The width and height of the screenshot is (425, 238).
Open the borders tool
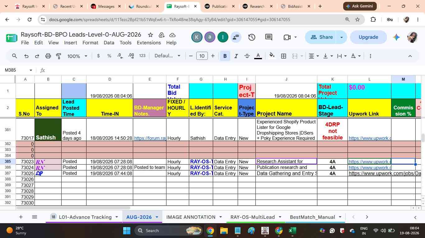coord(283,56)
